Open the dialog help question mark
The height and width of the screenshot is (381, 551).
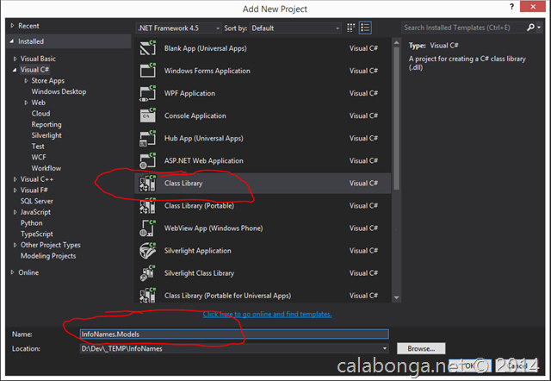[x=512, y=6]
